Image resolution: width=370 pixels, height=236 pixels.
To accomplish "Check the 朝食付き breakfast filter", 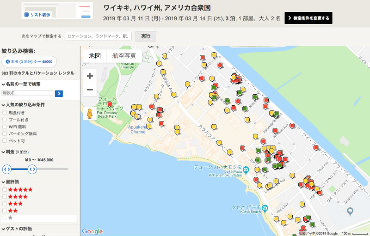I will tap(4, 113).
